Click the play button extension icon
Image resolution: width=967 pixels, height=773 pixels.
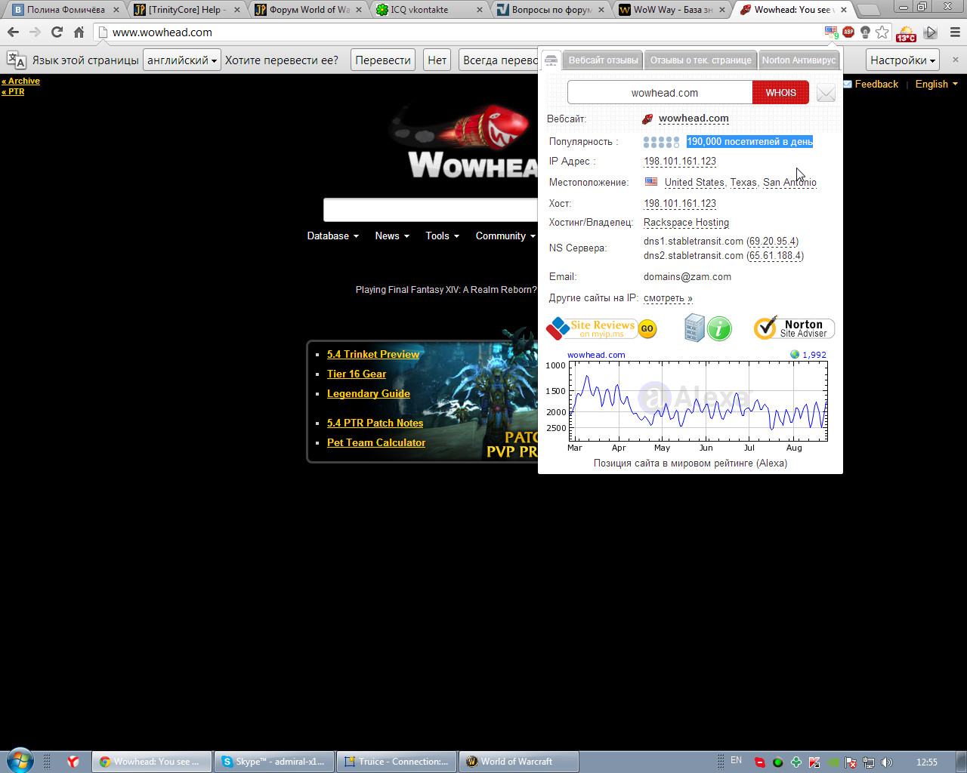931,32
